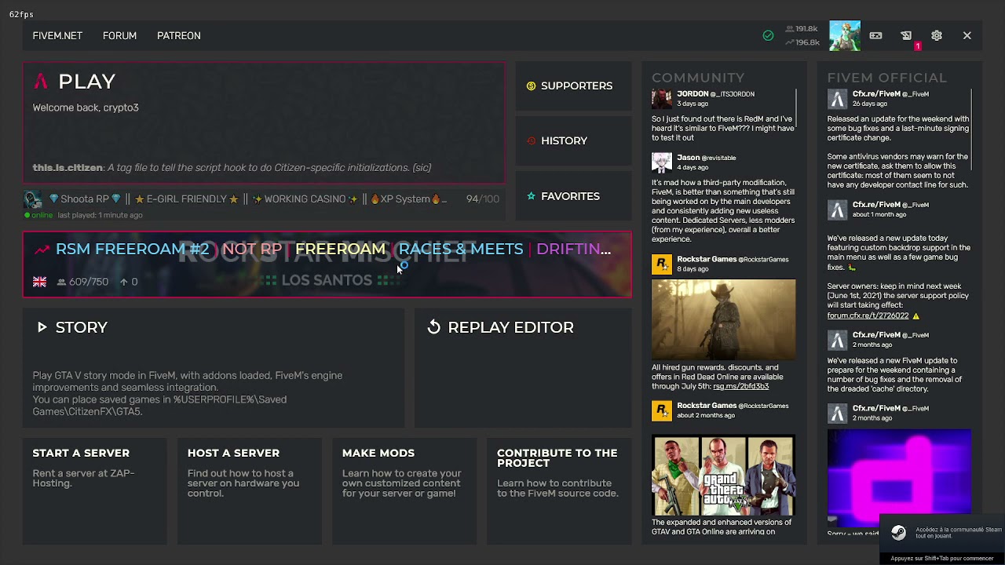This screenshot has width=1005, height=565.
Task: Launch STORY mode
Action: point(213,367)
